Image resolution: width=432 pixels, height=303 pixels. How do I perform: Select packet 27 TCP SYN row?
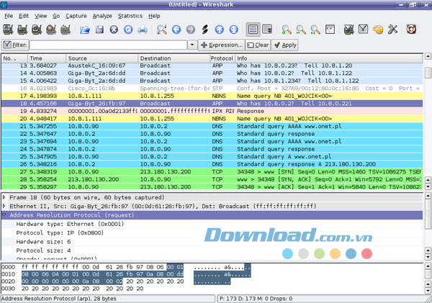click(212, 171)
